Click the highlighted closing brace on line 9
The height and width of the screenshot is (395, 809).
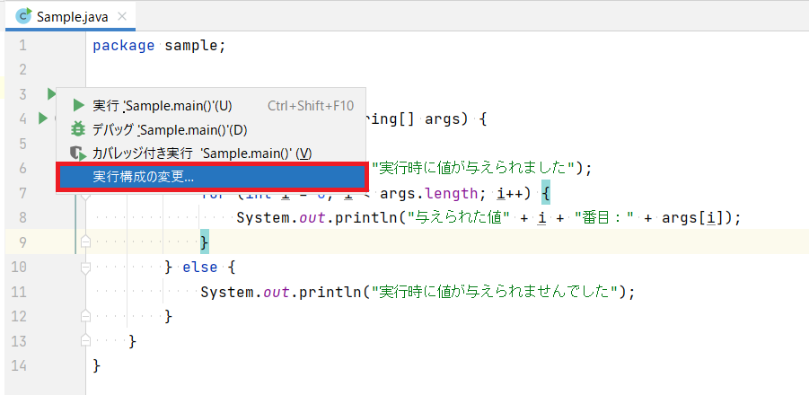point(205,241)
